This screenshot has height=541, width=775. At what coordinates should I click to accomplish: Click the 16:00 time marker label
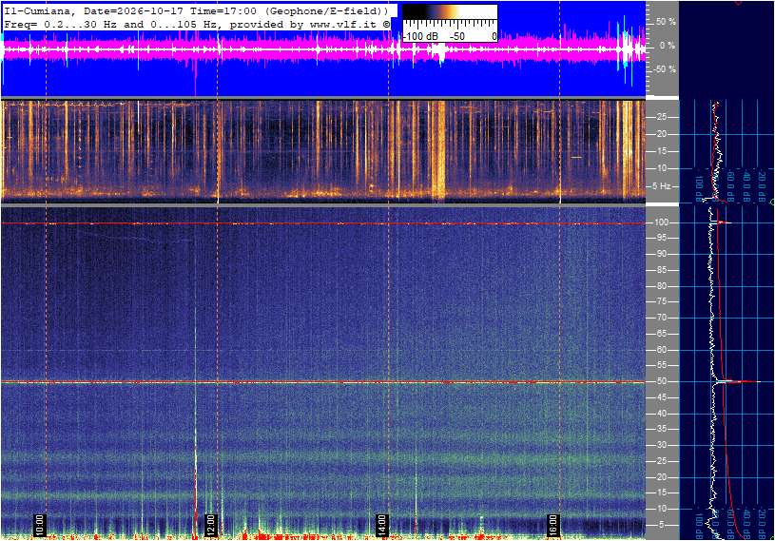[x=552, y=525]
